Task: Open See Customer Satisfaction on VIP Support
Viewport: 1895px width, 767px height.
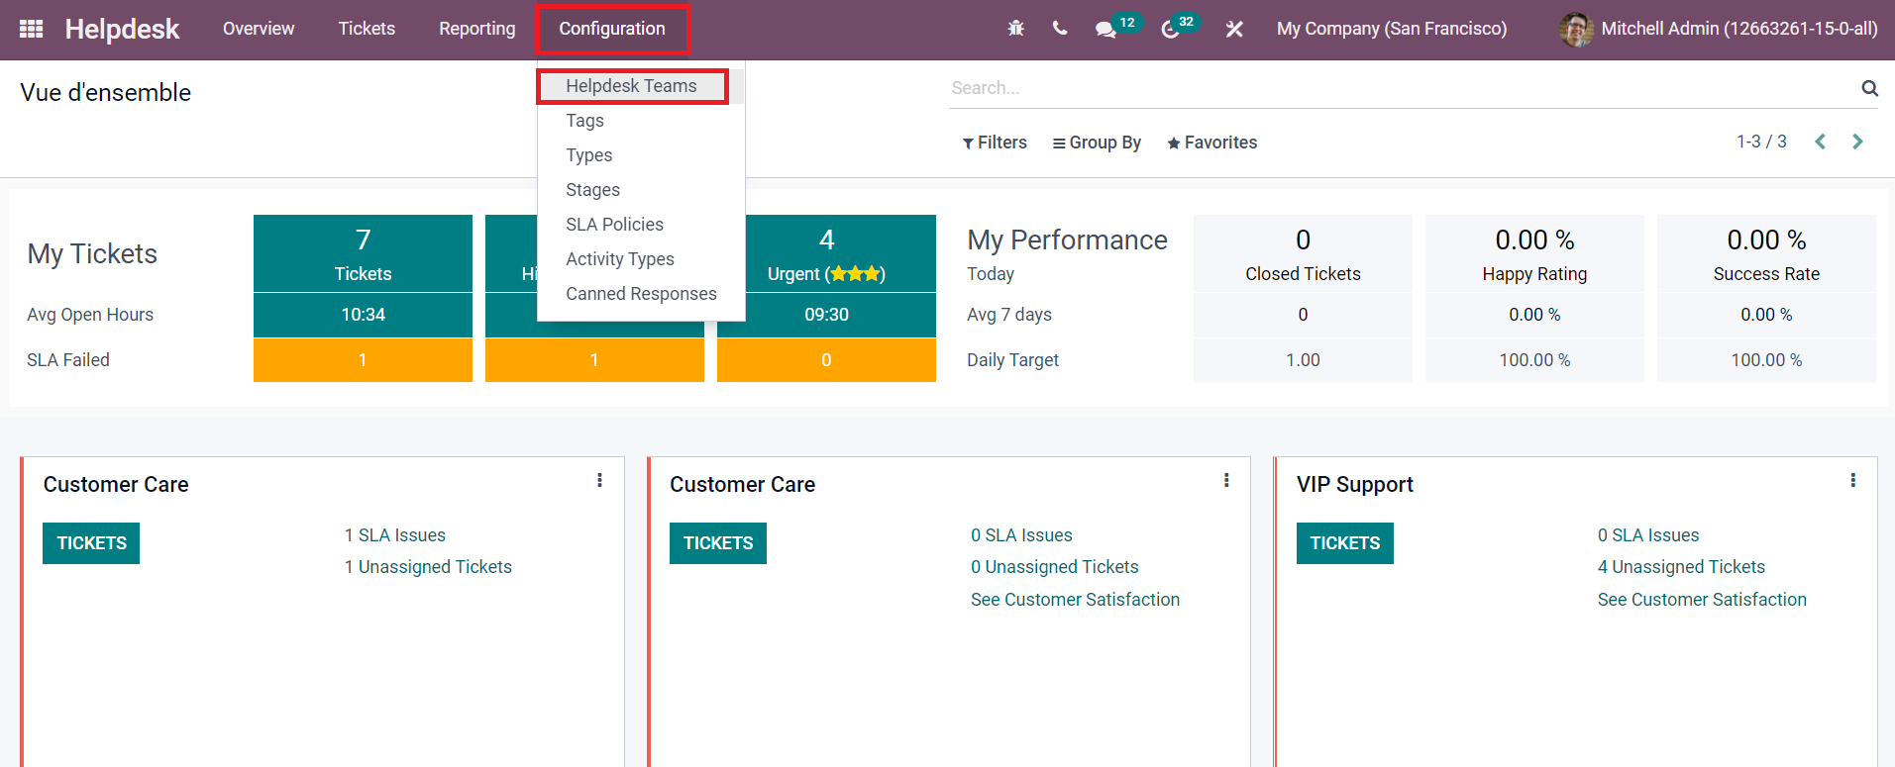Action: [1702, 600]
